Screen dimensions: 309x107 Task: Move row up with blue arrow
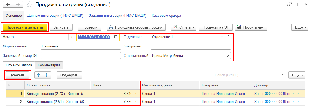pos(39,75)
